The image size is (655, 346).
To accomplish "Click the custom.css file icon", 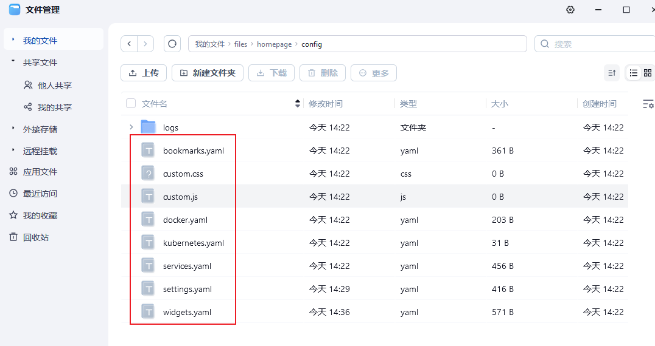I will click(x=149, y=174).
